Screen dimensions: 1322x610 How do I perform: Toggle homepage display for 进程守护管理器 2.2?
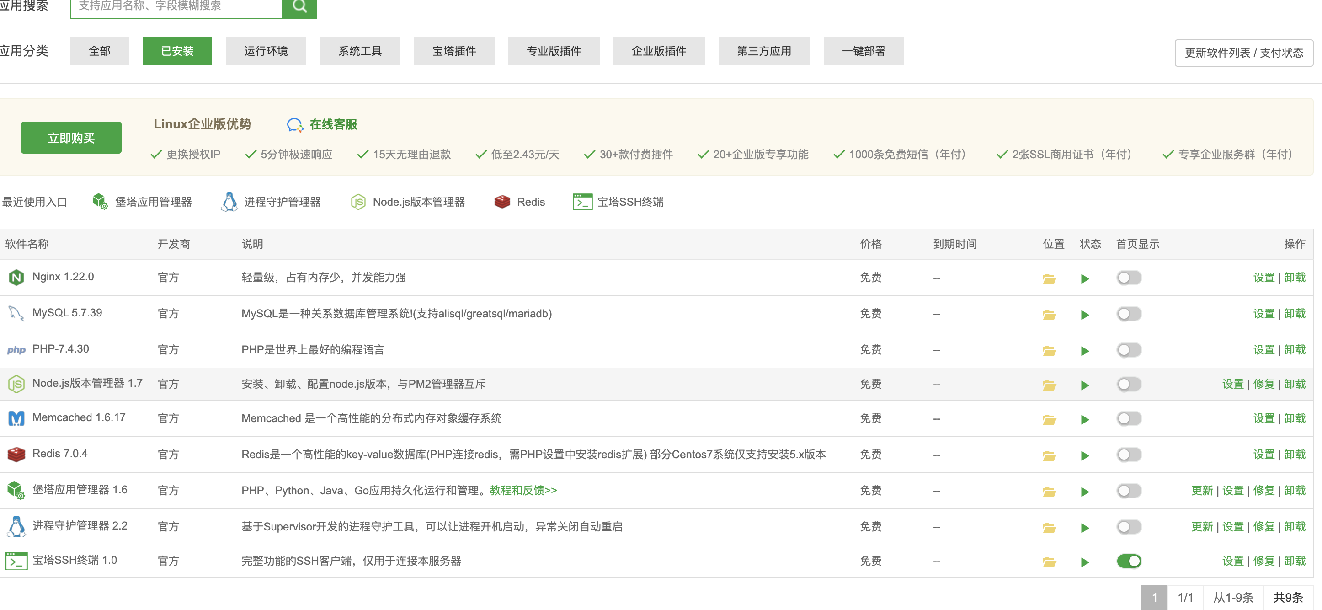[1129, 526]
